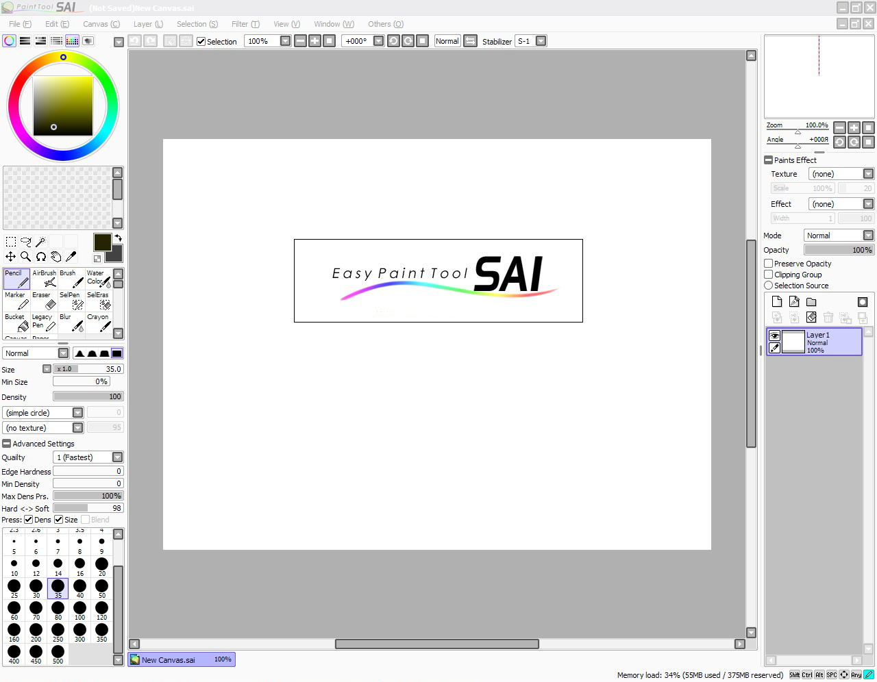Image resolution: width=877 pixels, height=682 pixels.
Task: Select the Rotate view tool
Action: pyautogui.click(x=41, y=257)
